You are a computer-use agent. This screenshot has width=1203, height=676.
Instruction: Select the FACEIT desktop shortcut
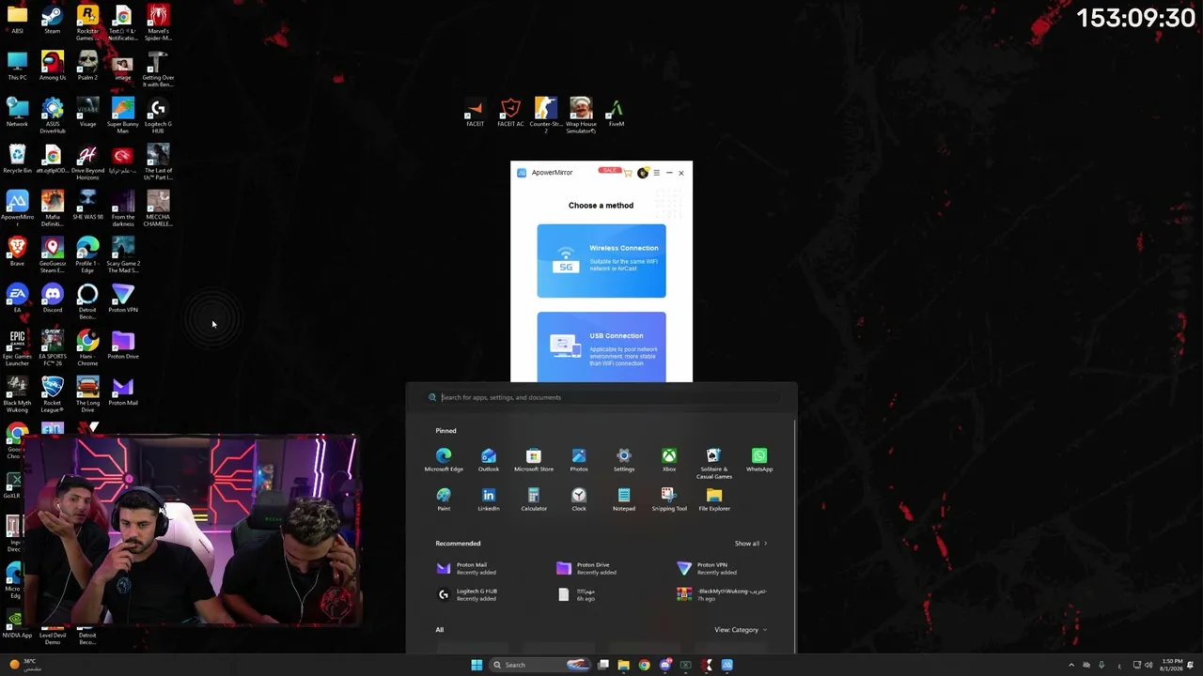(476, 113)
